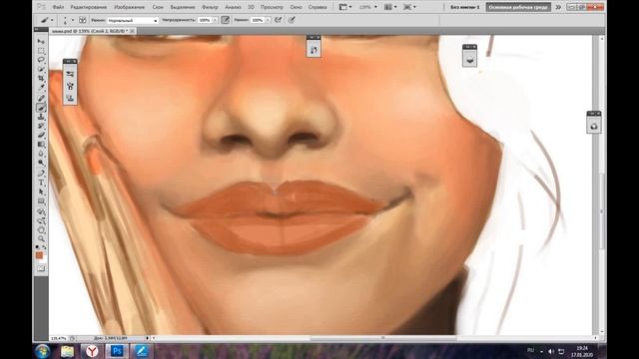Image resolution: width=639 pixels, height=359 pixels.
Task: Toggle tablet pressure controls opacity button
Action: [x=226, y=20]
